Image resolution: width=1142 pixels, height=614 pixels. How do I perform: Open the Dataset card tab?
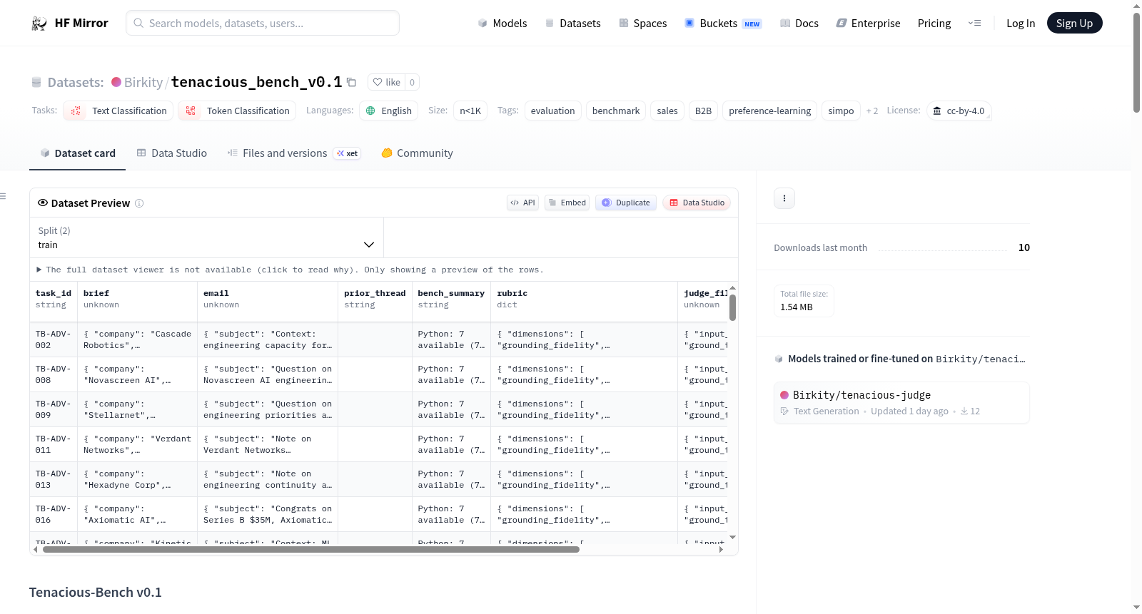[78, 153]
